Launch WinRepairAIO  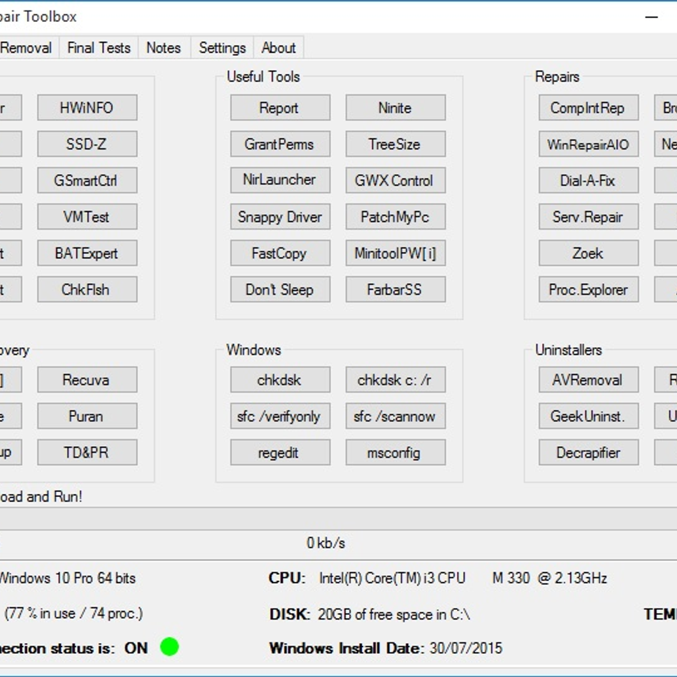(x=588, y=144)
